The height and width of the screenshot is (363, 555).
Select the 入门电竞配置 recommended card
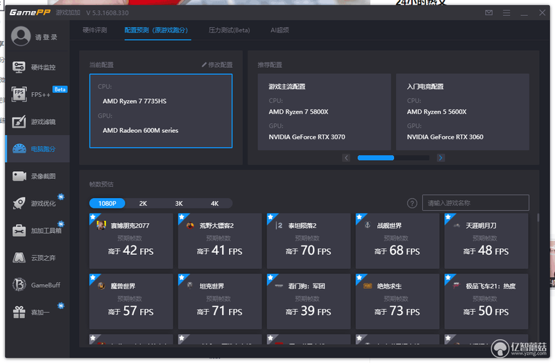coord(463,112)
